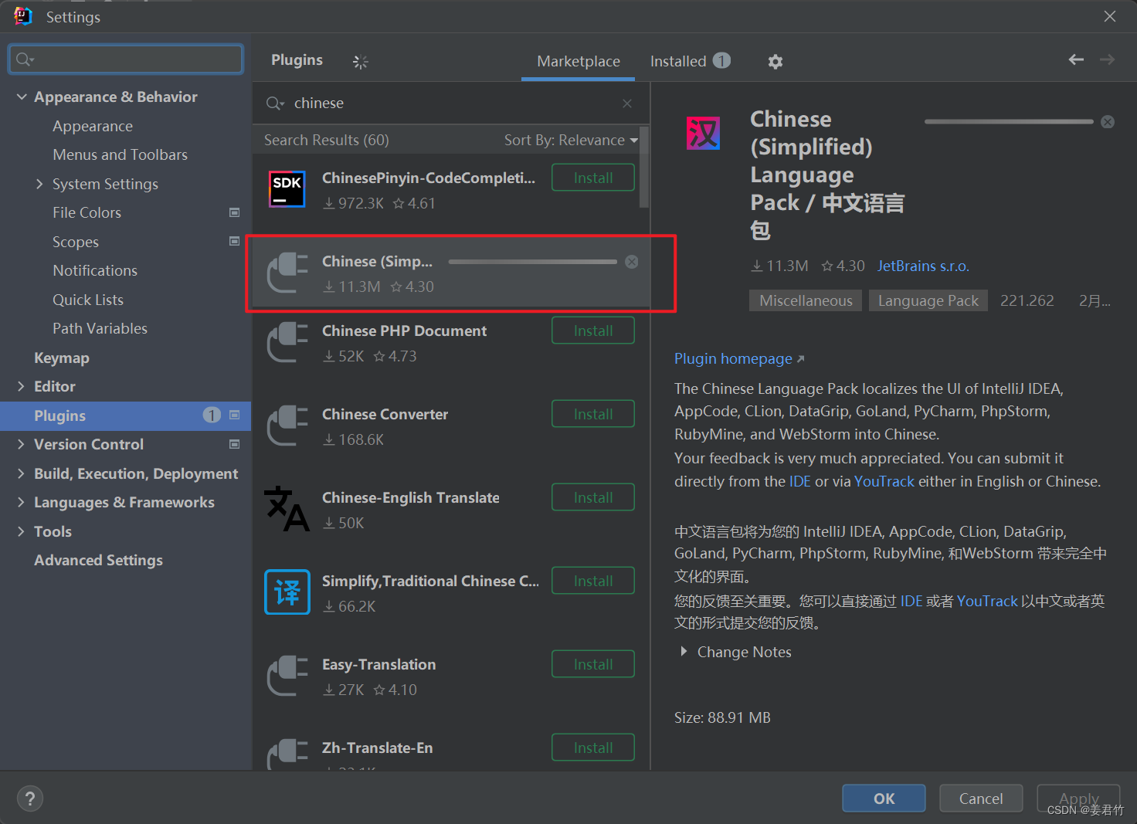Viewport: 1137px width, 824px height.
Task: Click Miscellaneous tag
Action: tap(806, 300)
